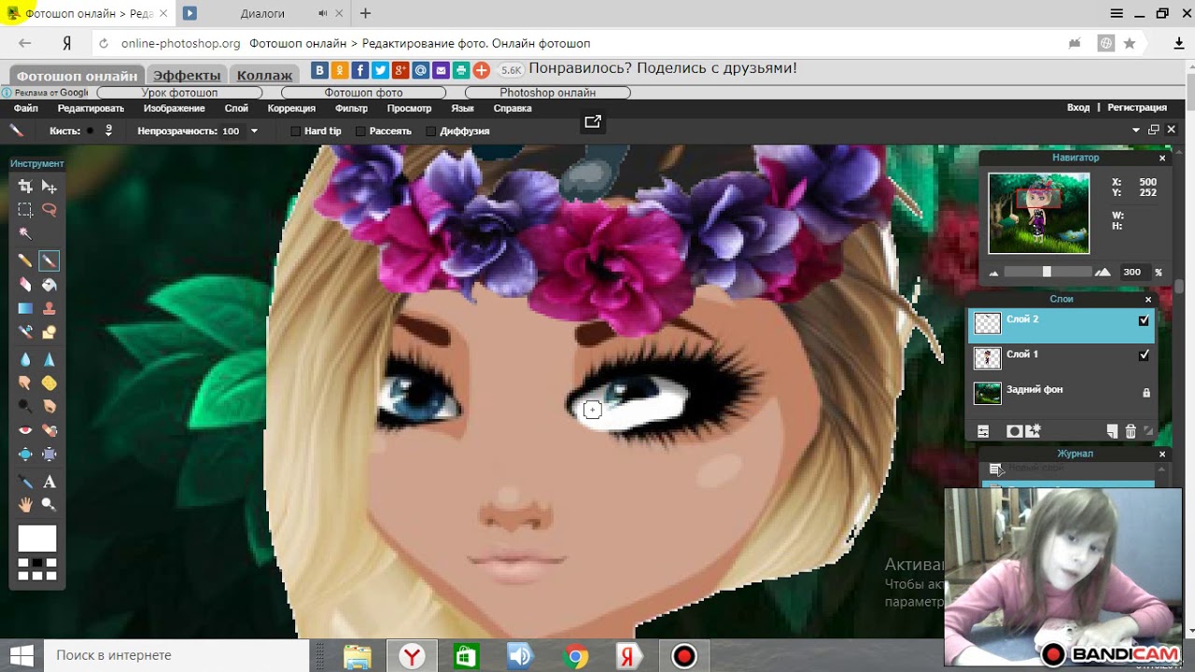Click the Вход login link
Screen dimensions: 1195x672
pos(1078,107)
